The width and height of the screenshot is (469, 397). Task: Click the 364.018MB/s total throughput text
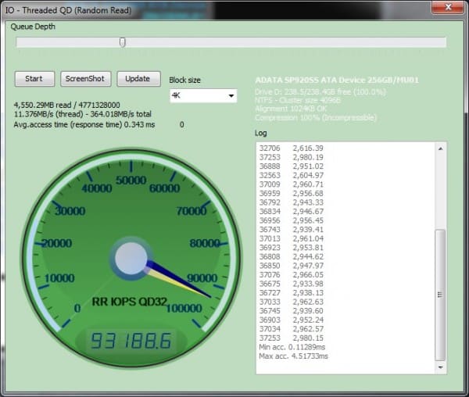121,114
